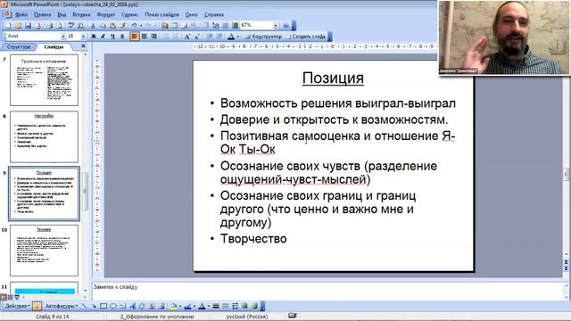Select slide 7 thumbnail
The width and height of the screenshot is (571, 321).
[x=44, y=80]
